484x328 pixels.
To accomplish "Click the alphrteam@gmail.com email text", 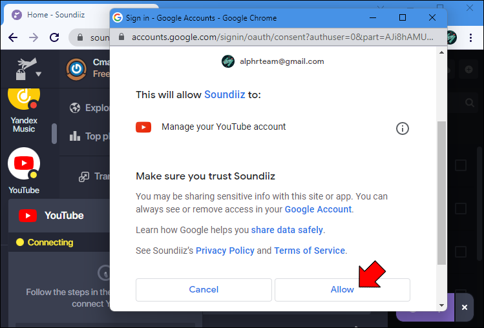I will tap(282, 61).
